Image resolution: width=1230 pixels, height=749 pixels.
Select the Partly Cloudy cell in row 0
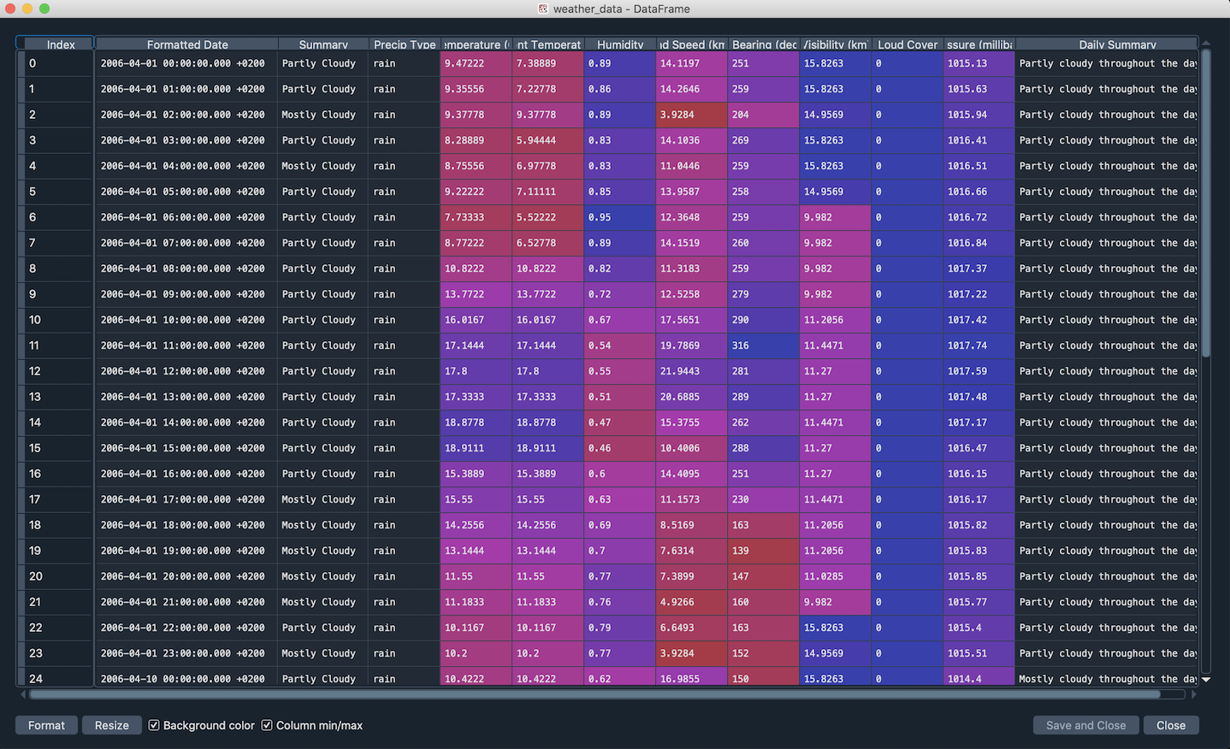click(322, 62)
